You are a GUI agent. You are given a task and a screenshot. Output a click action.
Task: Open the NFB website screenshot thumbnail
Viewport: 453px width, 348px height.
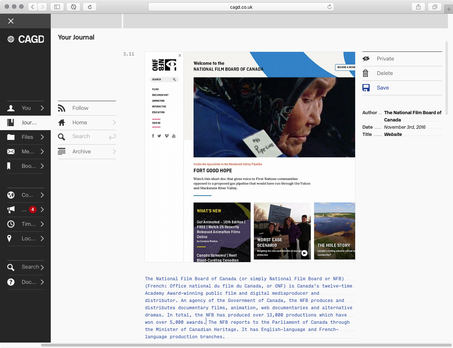[x=250, y=157]
